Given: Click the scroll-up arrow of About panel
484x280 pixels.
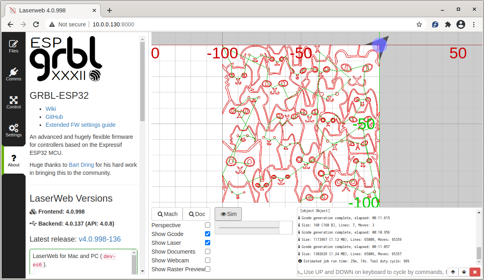Looking at the screenshot, I should click(x=142, y=39).
